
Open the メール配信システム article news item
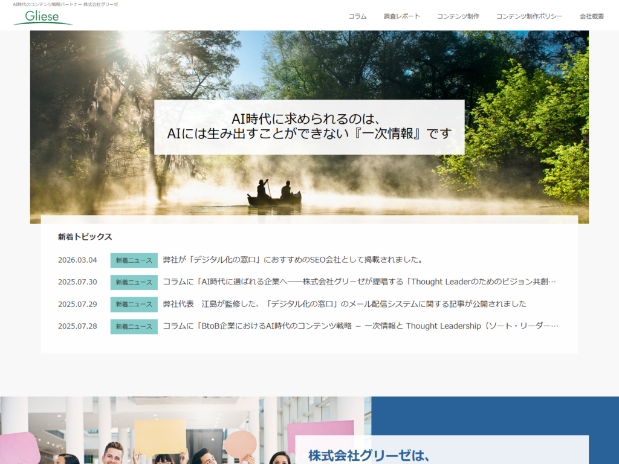coord(345,304)
